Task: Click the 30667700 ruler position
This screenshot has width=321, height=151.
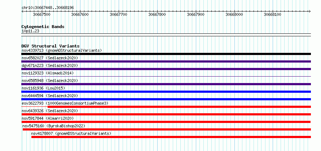Action: 118,14
